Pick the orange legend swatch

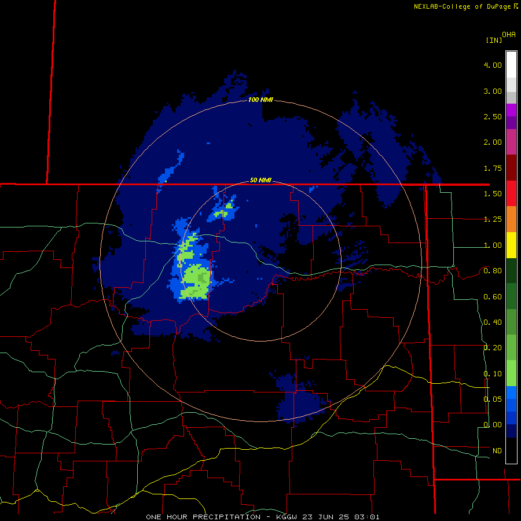(x=511, y=219)
